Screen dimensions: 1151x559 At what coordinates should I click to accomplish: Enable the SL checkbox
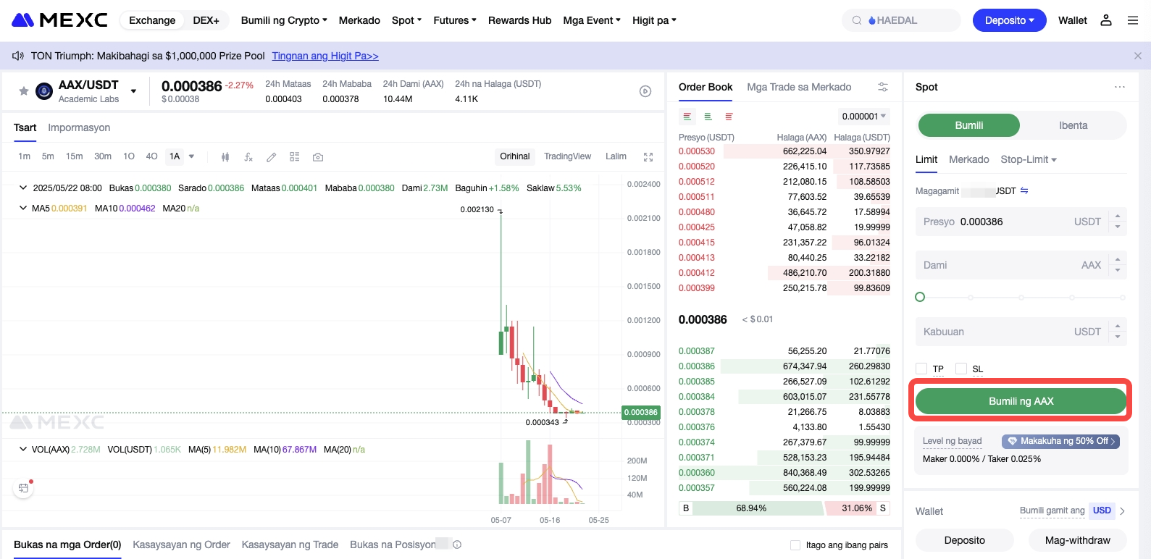[x=961, y=369]
